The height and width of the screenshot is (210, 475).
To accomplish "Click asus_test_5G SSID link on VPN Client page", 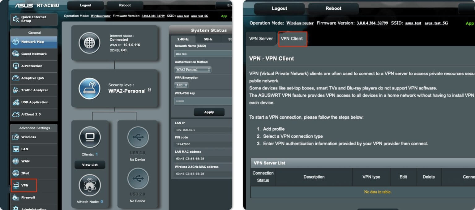I will (x=436, y=23).
